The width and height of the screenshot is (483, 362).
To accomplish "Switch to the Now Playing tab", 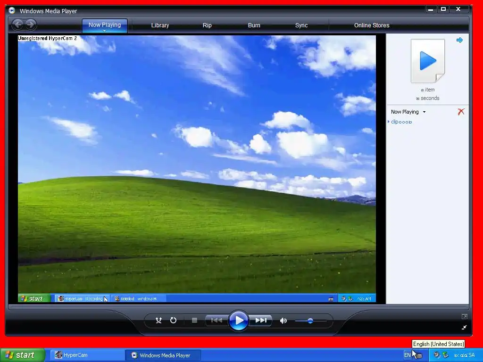I will click(x=105, y=25).
